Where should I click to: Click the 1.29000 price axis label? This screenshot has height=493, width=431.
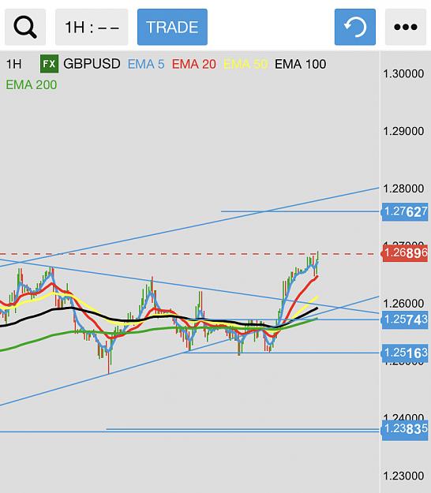tap(403, 131)
